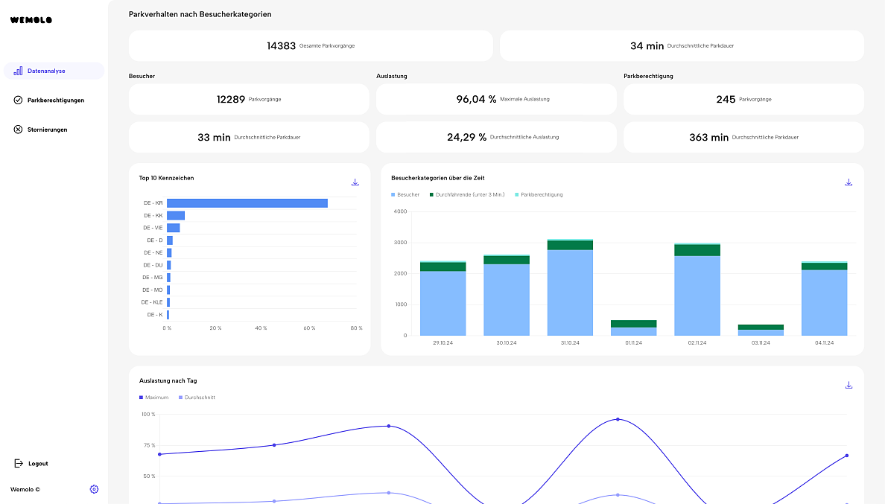Go to Parkberechtigungen page
The width and height of the screenshot is (885, 504).
(x=55, y=100)
